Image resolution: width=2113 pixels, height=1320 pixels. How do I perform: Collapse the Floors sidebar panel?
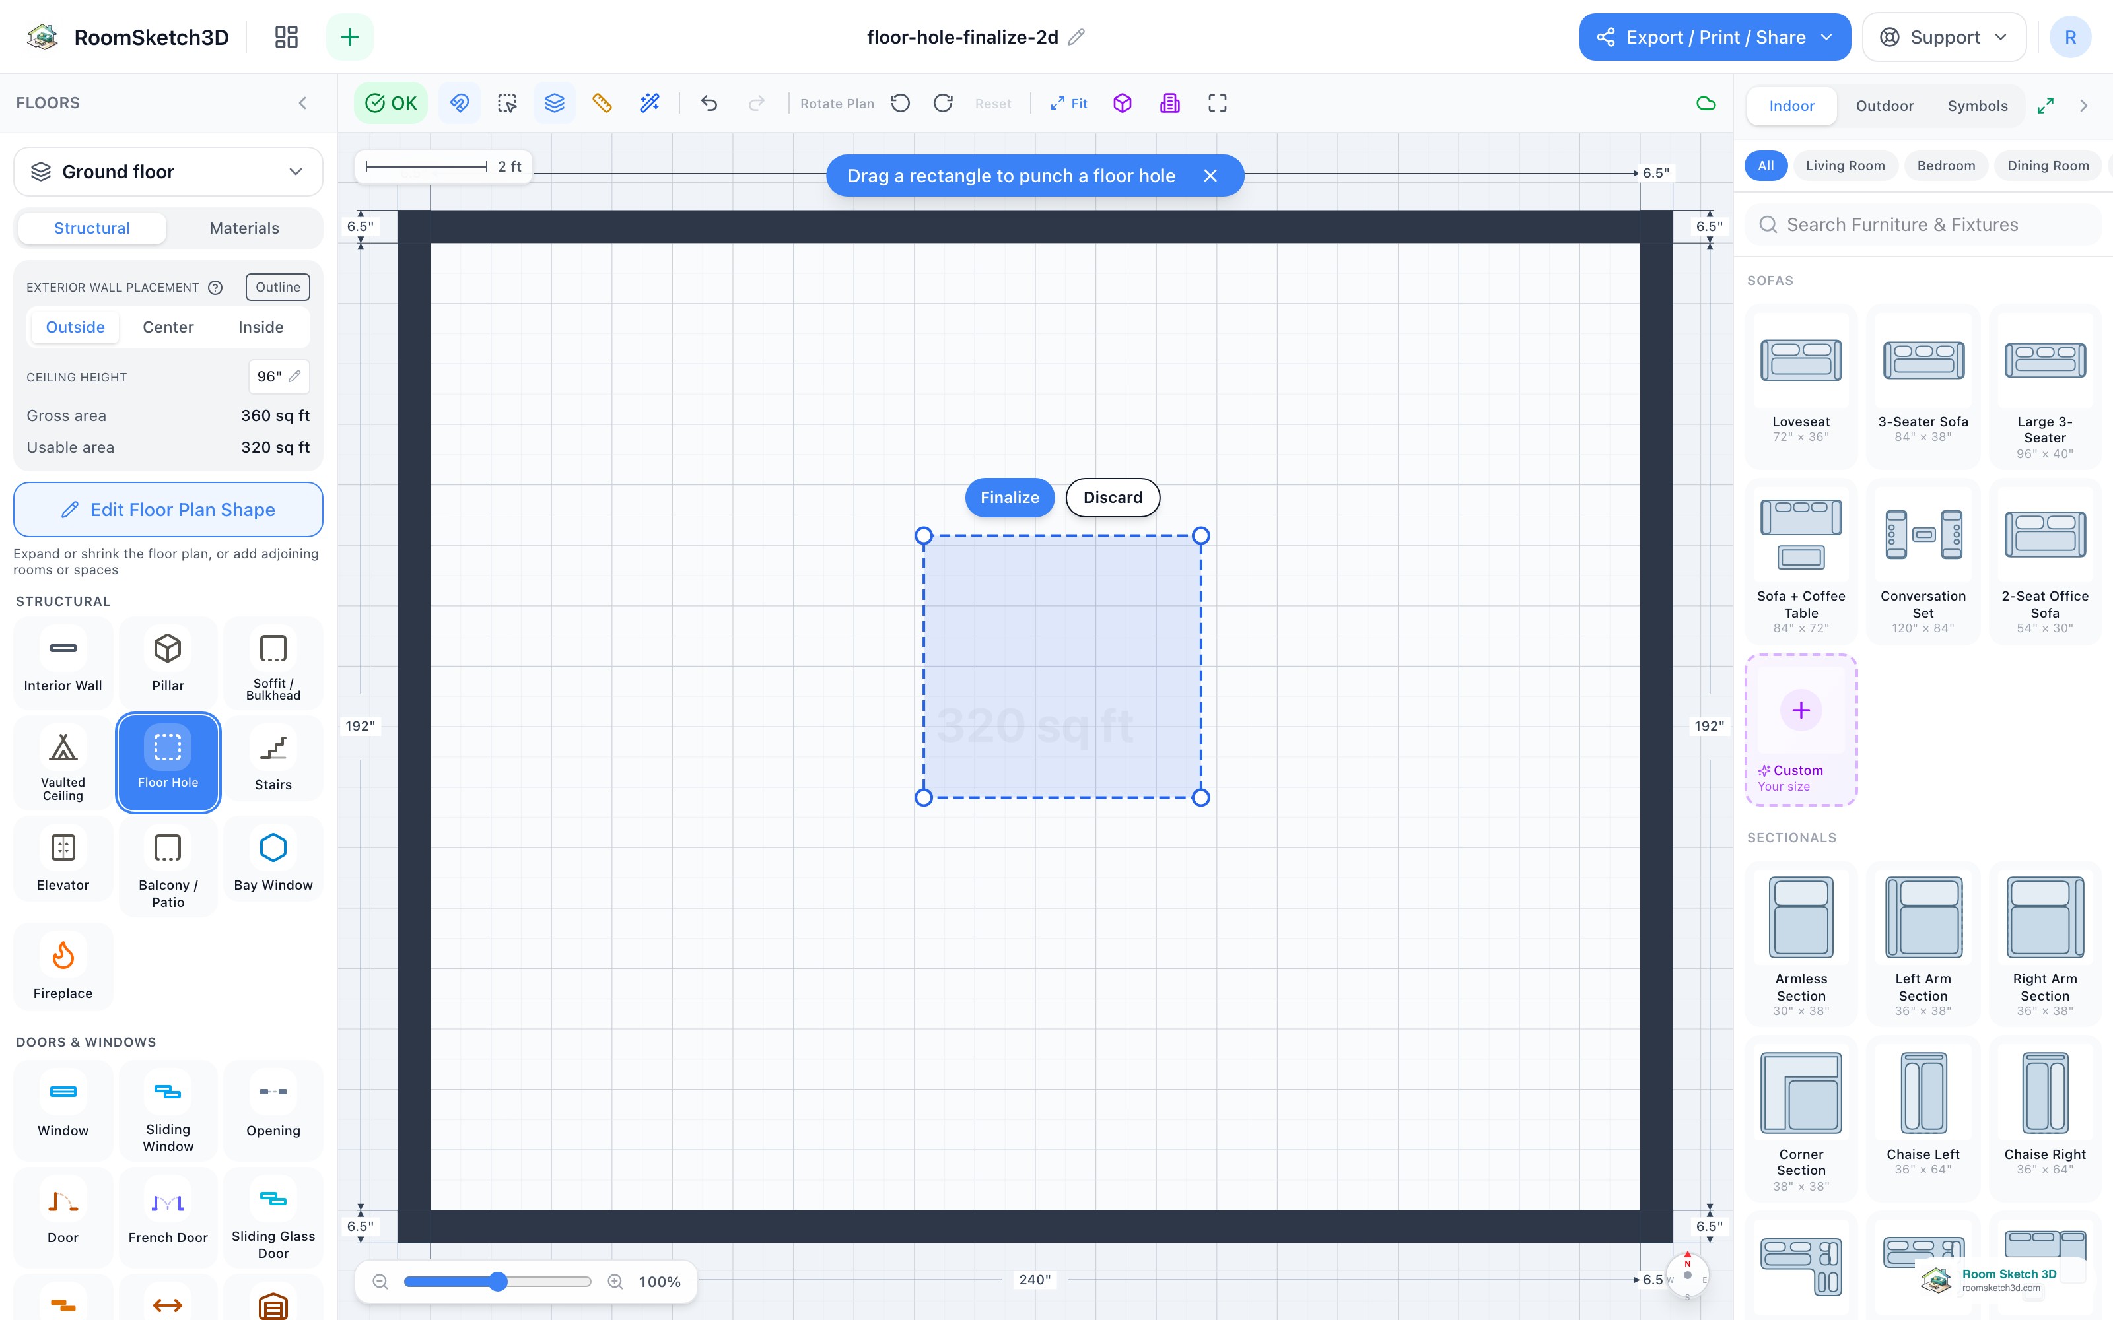click(302, 103)
